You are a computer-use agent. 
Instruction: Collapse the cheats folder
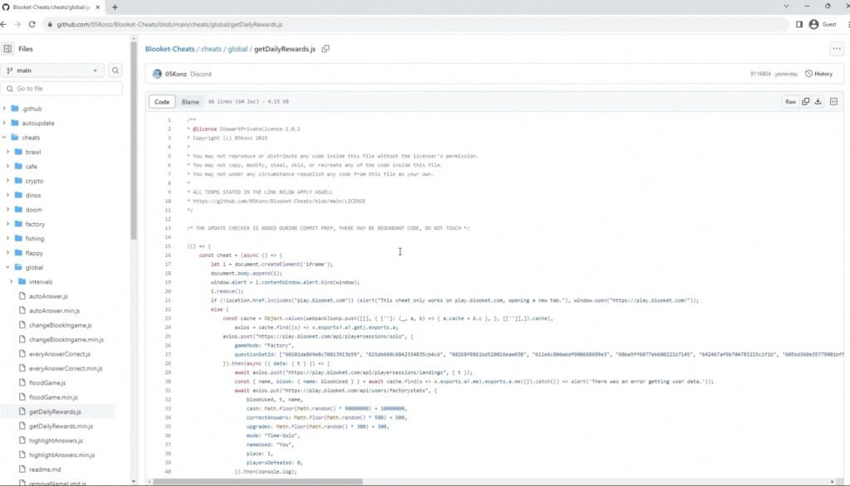(x=4, y=138)
